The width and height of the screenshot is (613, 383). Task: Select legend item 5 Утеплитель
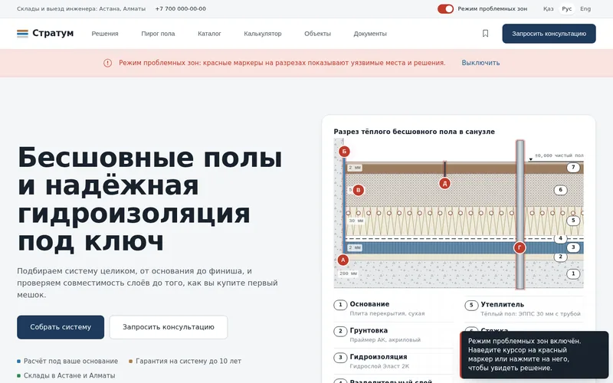pos(524,309)
